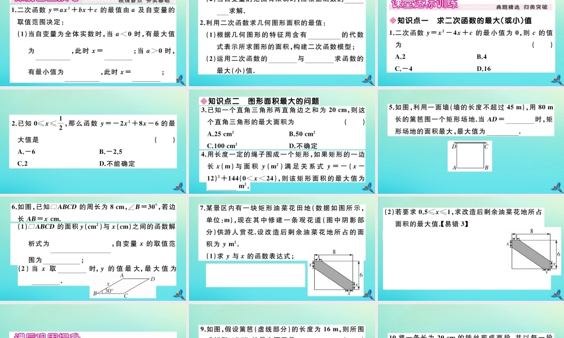Click the shaded 观花道 diagram in question 7
The width and height of the screenshot is (564, 338).
click(336, 273)
